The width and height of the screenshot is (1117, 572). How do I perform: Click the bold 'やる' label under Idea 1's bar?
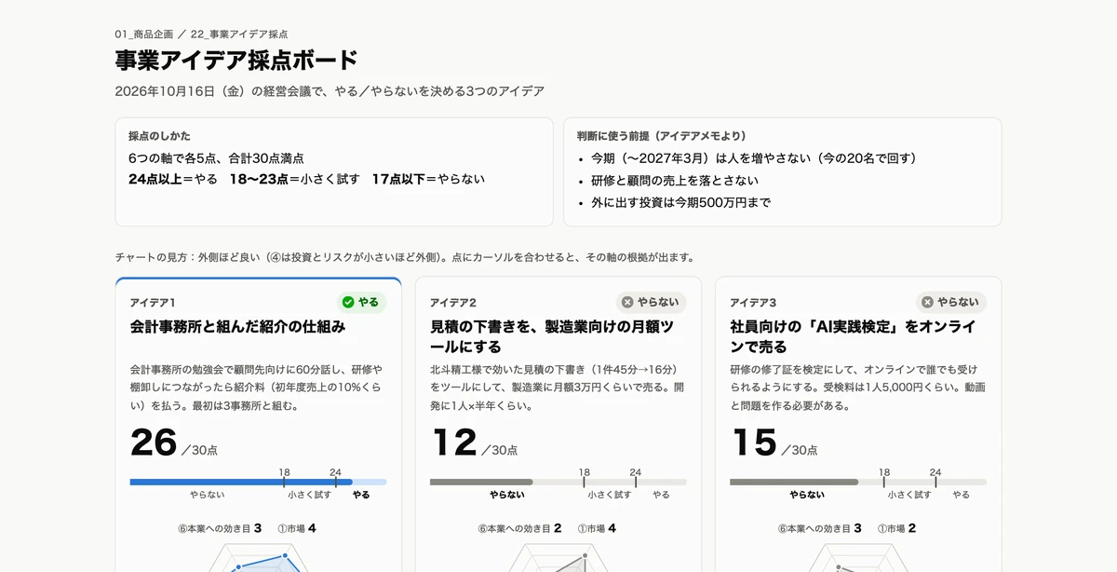[361, 495]
